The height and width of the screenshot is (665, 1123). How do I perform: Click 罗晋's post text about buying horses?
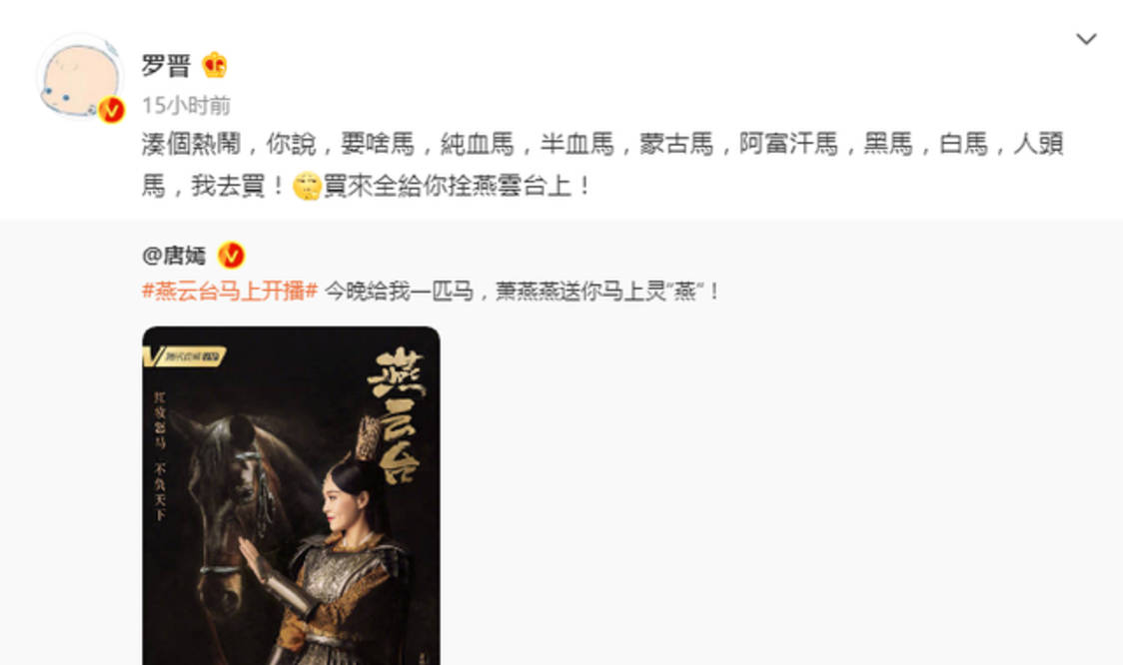[602, 165]
